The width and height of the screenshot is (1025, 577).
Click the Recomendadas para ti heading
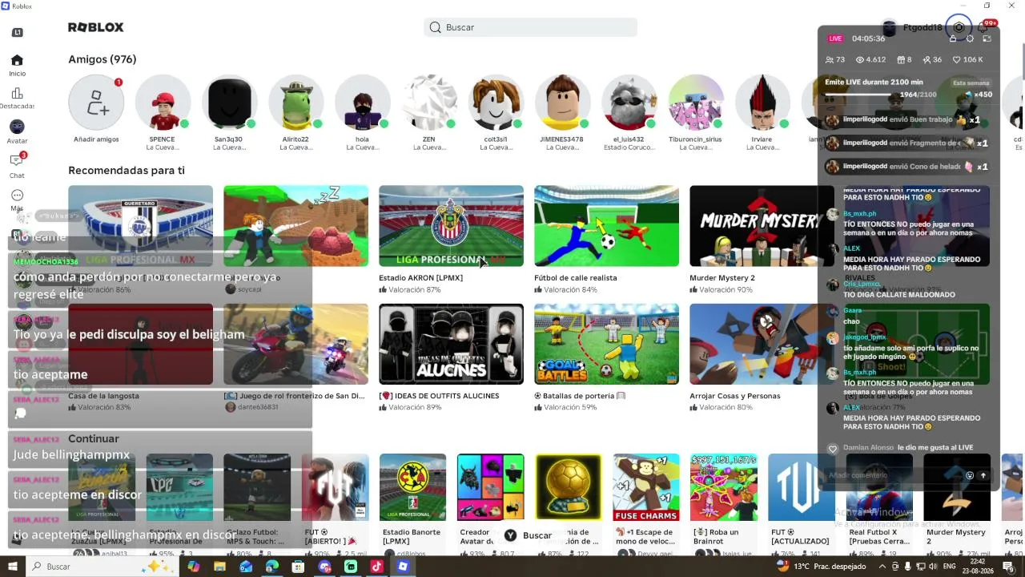pos(127,170)
